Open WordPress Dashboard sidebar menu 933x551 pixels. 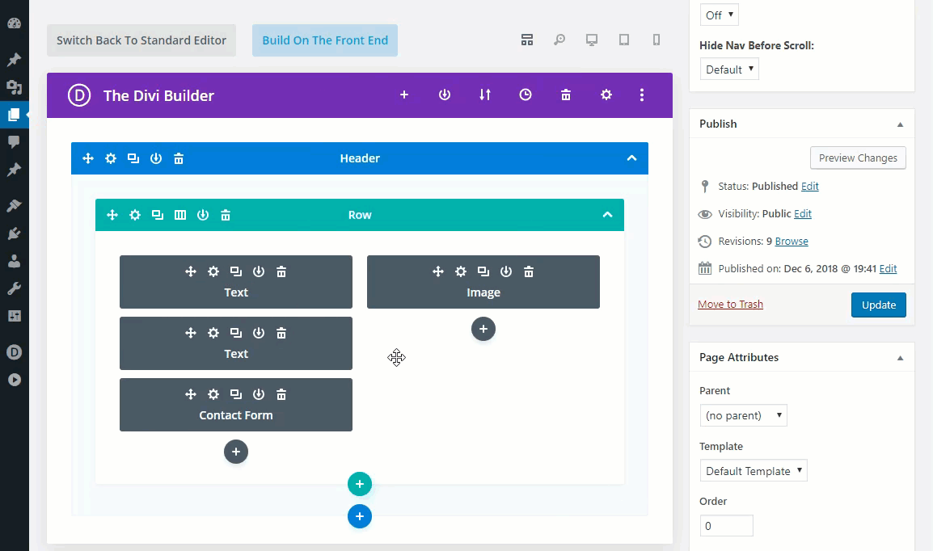pos(15,23)
